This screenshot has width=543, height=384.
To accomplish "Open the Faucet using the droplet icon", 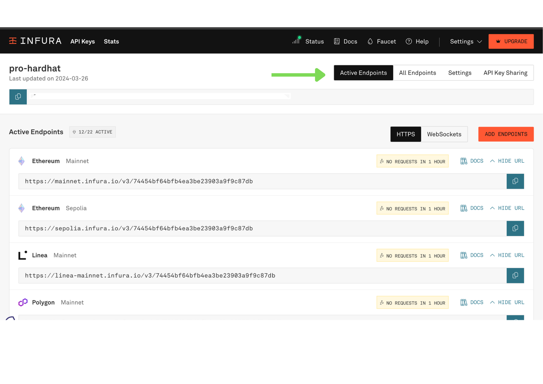I will click(x=370, y=41).
